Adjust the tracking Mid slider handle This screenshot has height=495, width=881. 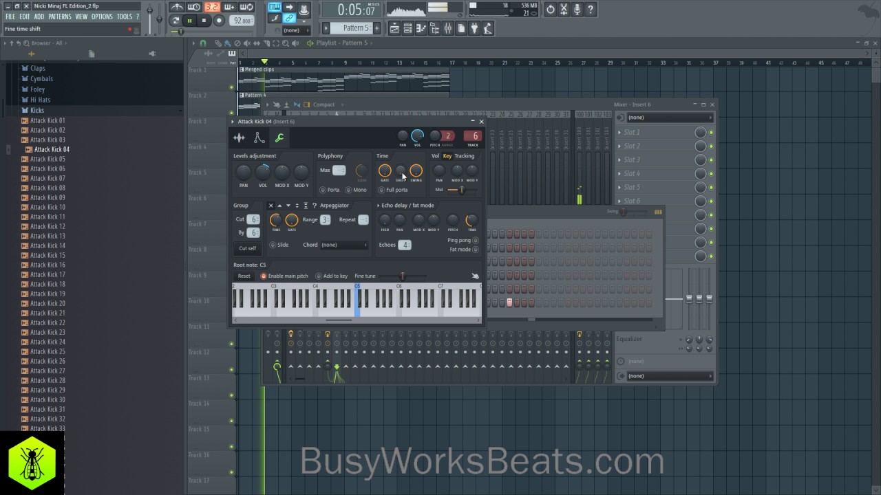461,190
